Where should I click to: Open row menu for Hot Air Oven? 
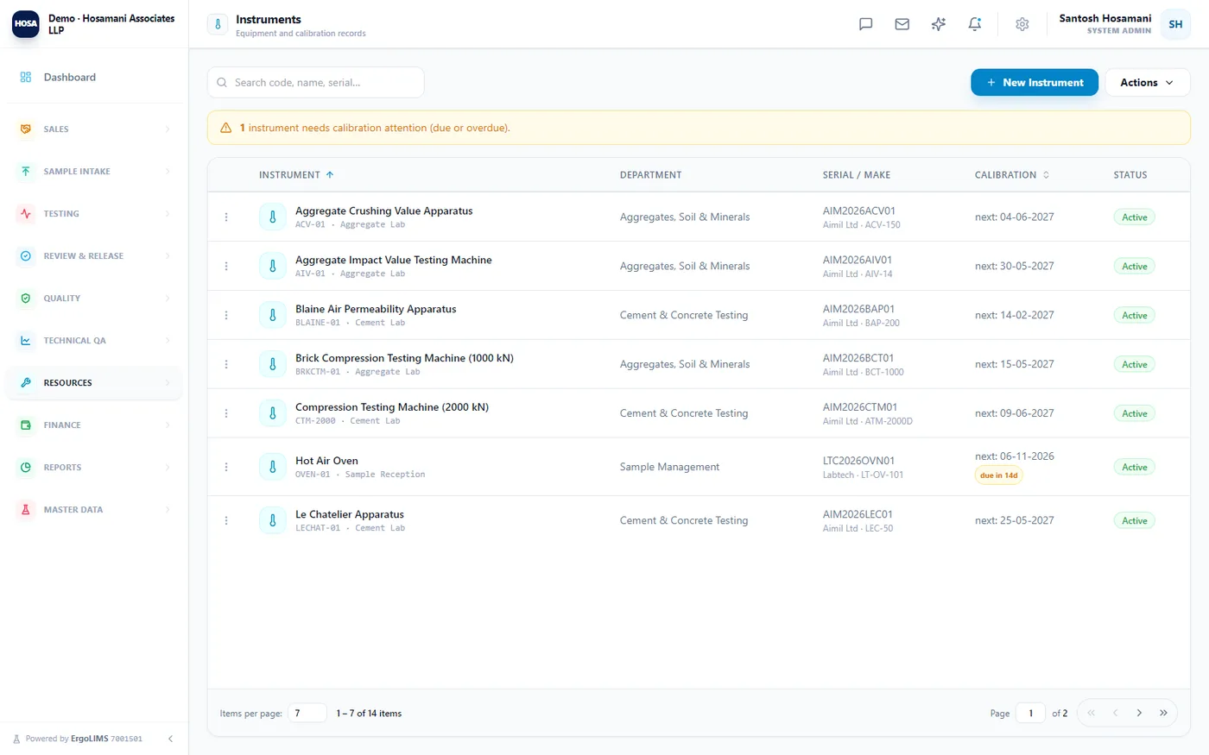[x=226, y=467]
